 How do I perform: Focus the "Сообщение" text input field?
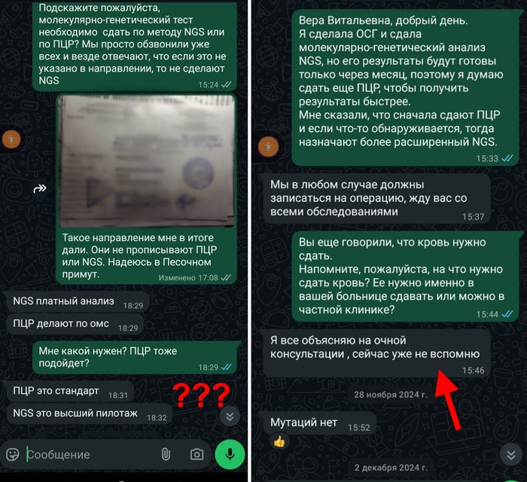point(91,455)
